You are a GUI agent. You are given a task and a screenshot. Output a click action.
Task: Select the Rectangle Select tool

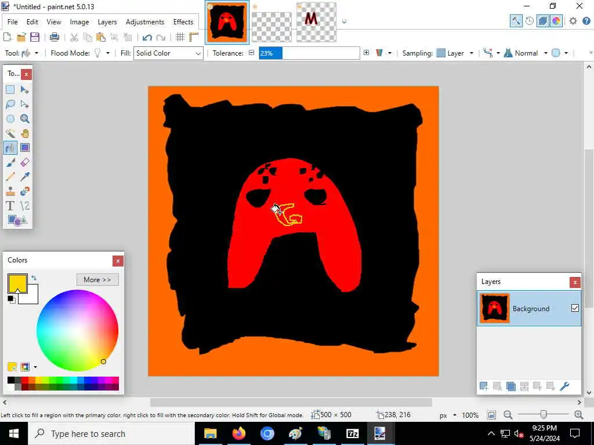pyautogui.click(x=10, y=90)
